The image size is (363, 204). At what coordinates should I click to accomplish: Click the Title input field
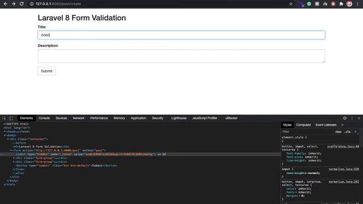pyautogui.click(x=181, y=35)
